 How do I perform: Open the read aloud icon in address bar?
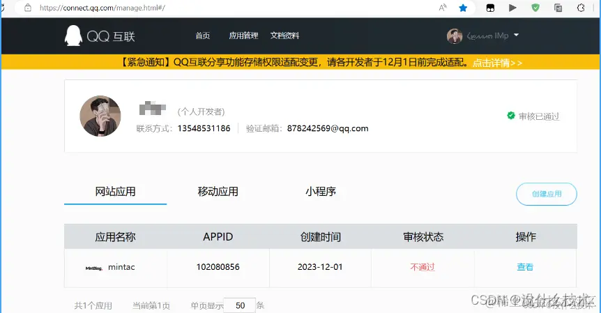point(443,8)
